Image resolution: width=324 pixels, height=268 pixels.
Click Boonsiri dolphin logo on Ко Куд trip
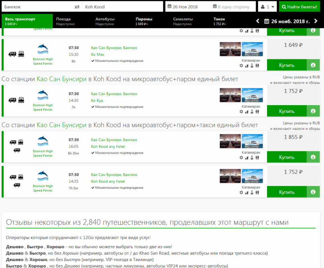(43, 95)
